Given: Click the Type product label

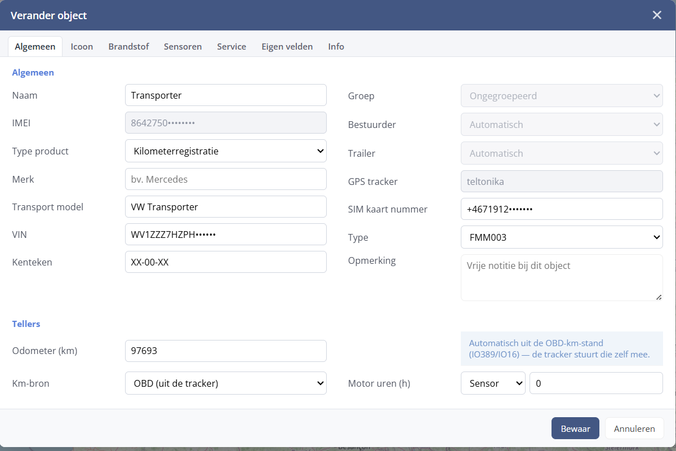Looking at the screenshot, I should 41,151.
